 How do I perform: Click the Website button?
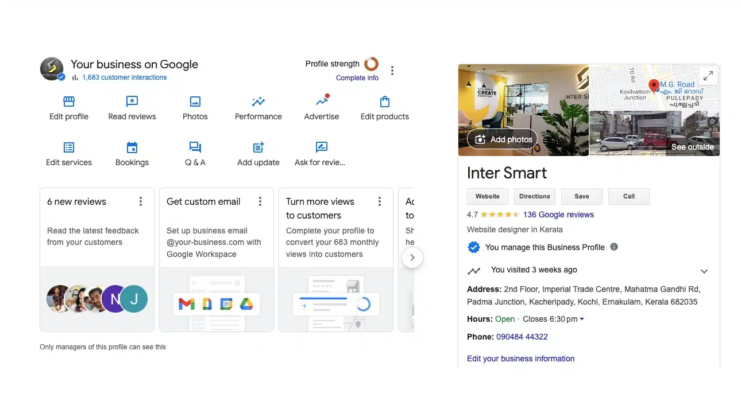[488, 196]
